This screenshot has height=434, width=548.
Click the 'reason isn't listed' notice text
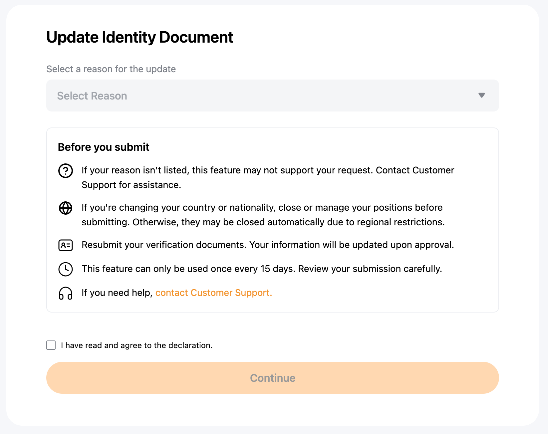[268, 177]
